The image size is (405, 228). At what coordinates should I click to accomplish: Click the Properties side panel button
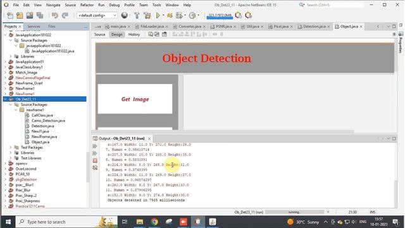pyautogui.click(x=401, y=42)
